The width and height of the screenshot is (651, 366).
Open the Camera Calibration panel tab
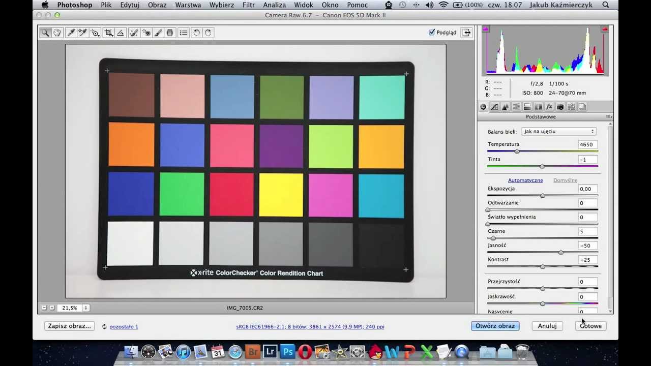coord(560,107)
